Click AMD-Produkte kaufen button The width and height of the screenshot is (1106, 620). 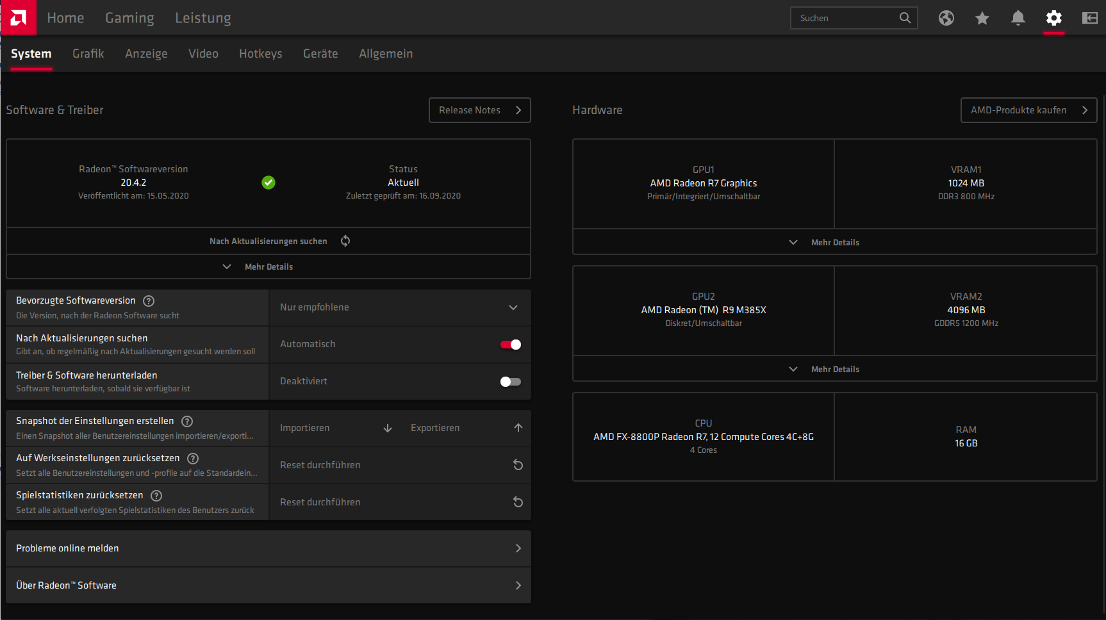click(1029, 110)
